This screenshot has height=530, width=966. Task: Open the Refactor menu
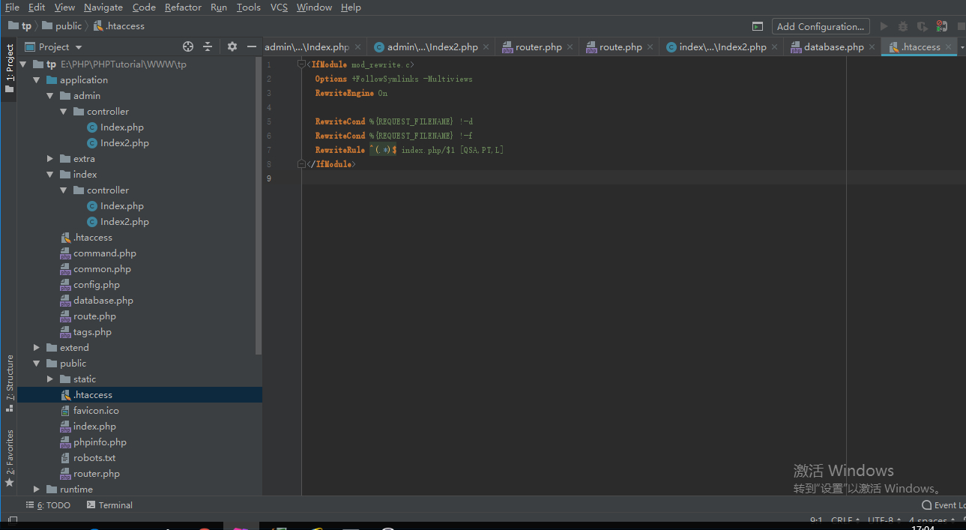[x=183, y=7]
